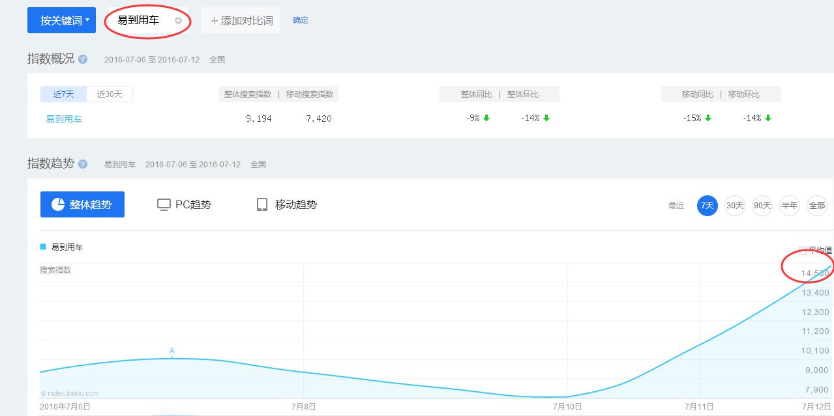
Task: Click 添加对比词 to add a comparison word
Action: (x=241, y=20)
